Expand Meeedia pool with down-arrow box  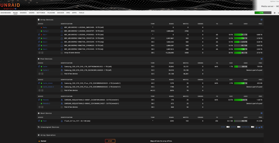40,107
